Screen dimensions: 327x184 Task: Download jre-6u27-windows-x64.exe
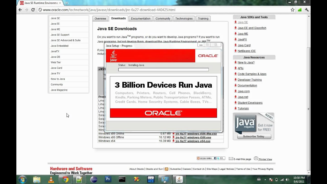[193, 141]
